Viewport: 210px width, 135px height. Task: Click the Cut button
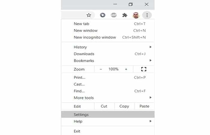click(x=104, y=106)
